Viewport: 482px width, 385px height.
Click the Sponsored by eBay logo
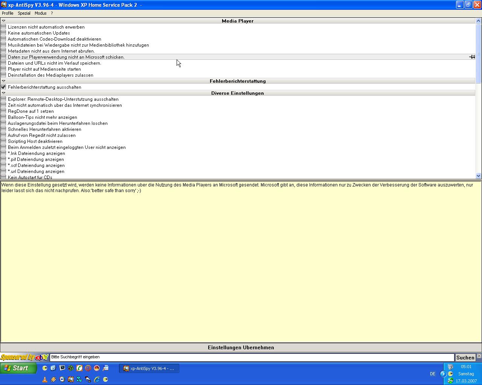click(24, 357)
